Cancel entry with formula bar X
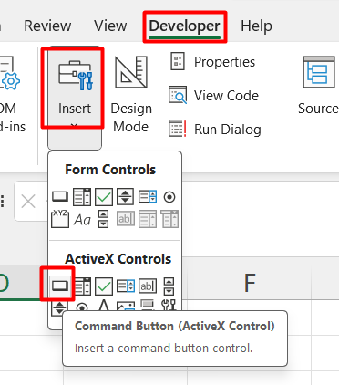 tap(28, 202)
